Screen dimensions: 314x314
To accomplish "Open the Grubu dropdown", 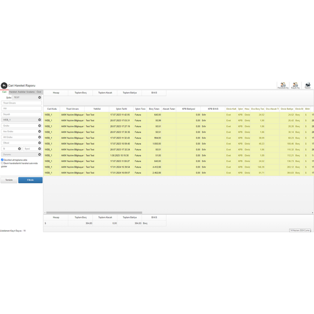I will coord(40,125).
